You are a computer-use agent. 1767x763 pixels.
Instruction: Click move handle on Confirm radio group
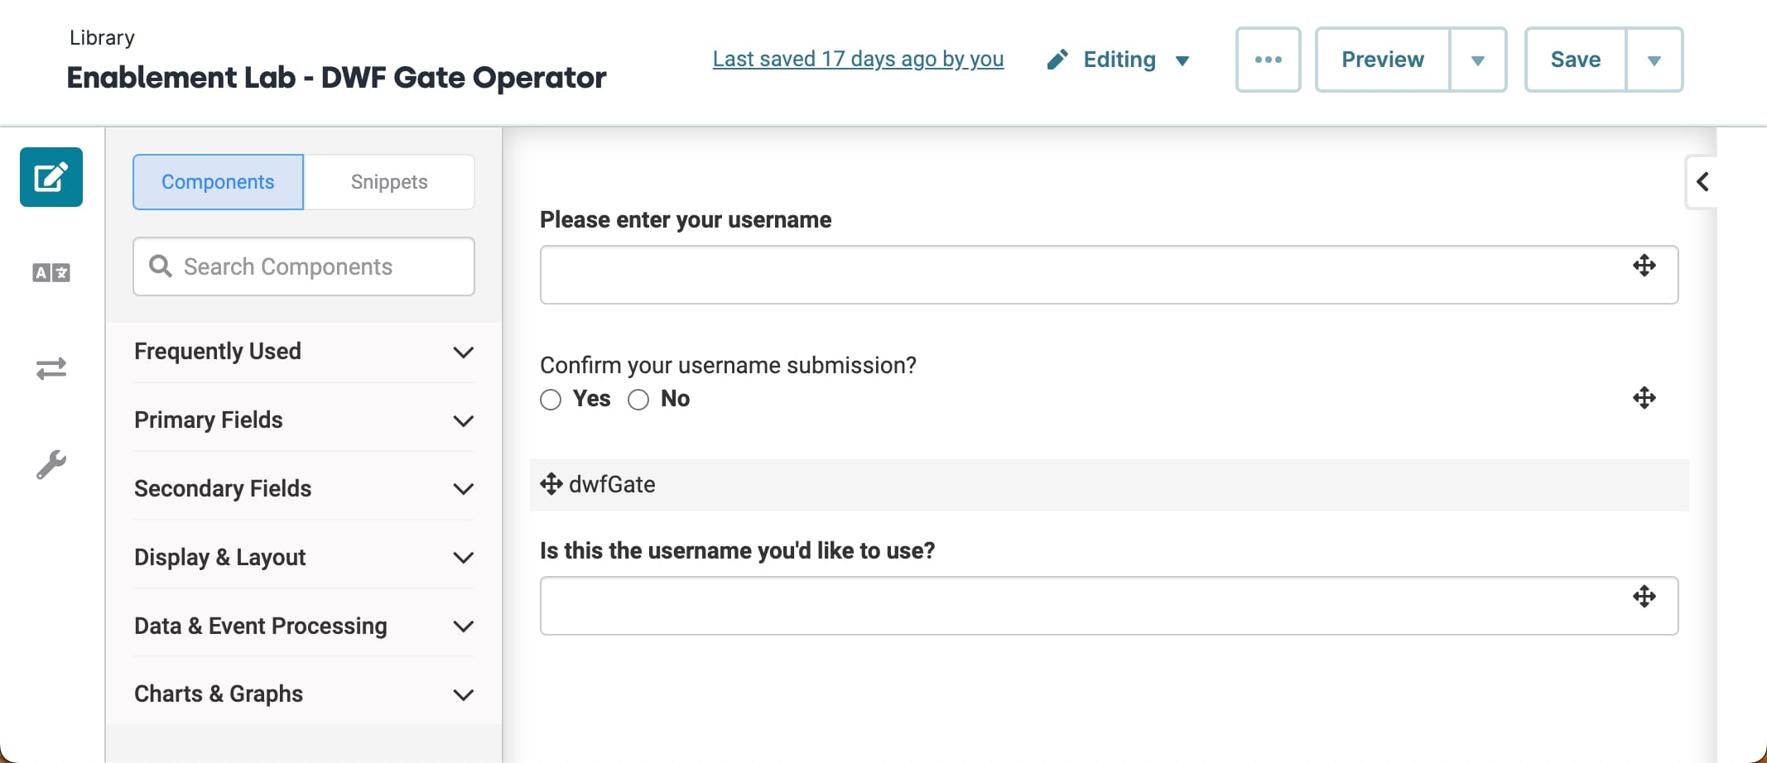pos(1644,398)
